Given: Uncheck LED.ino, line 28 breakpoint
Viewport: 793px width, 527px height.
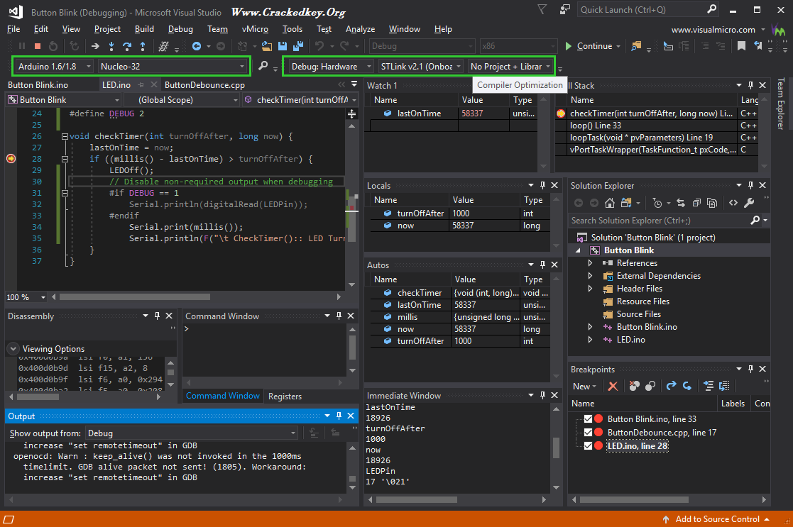Looking at the screenshot, I should [x=588, y=446].
